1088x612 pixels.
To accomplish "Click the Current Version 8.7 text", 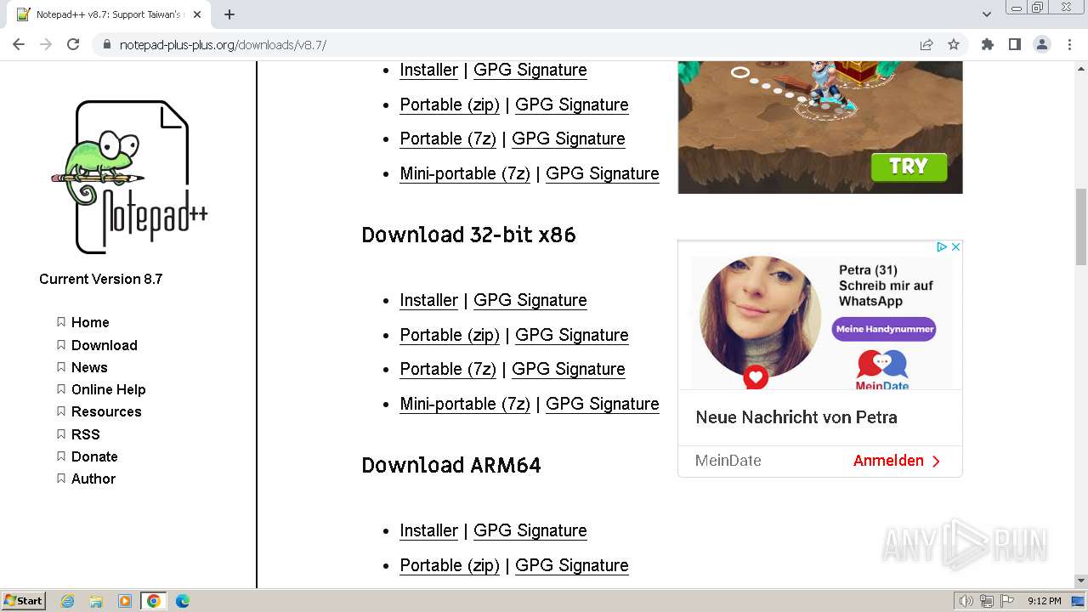I will coord(100,279).
